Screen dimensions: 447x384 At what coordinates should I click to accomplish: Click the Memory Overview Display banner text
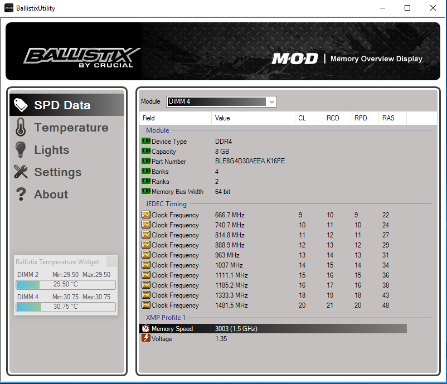(376, 59)
